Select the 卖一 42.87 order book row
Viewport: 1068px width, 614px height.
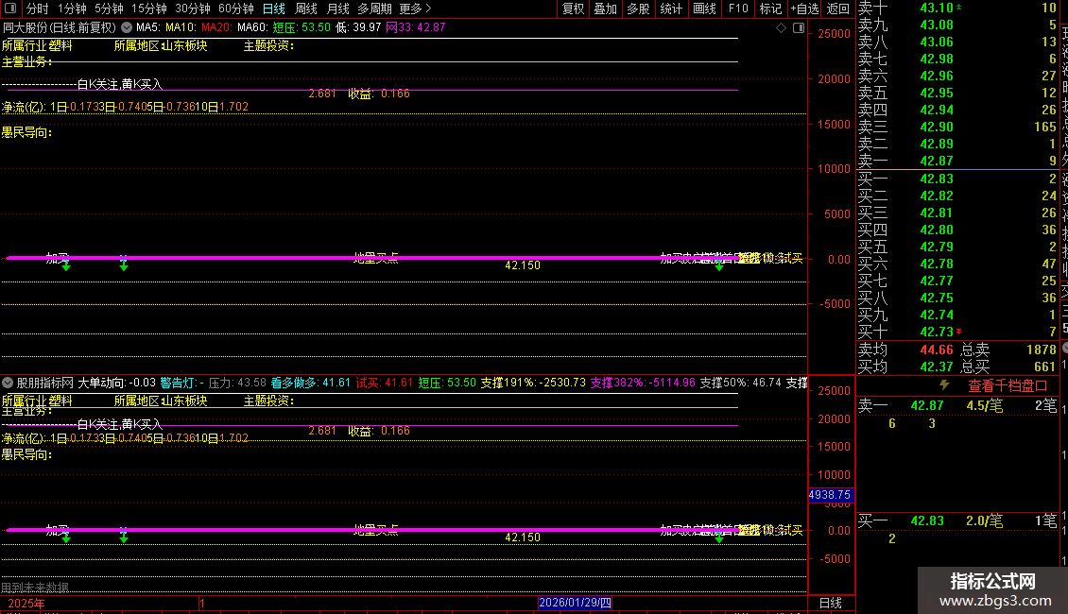(957, 161)
